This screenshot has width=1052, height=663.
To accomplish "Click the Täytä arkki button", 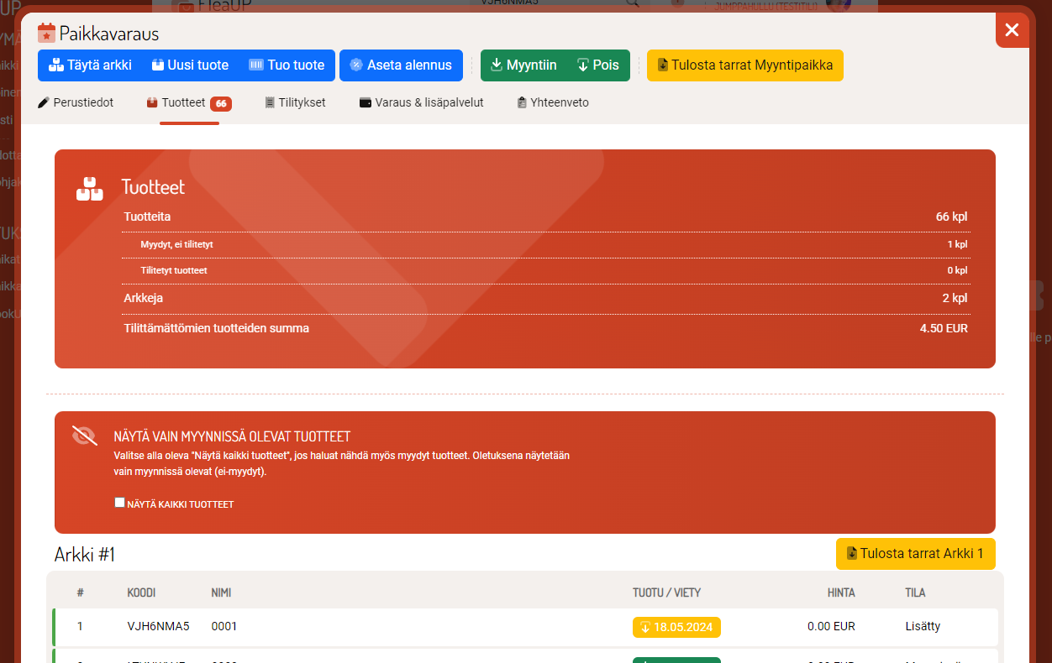I will 90,65.
